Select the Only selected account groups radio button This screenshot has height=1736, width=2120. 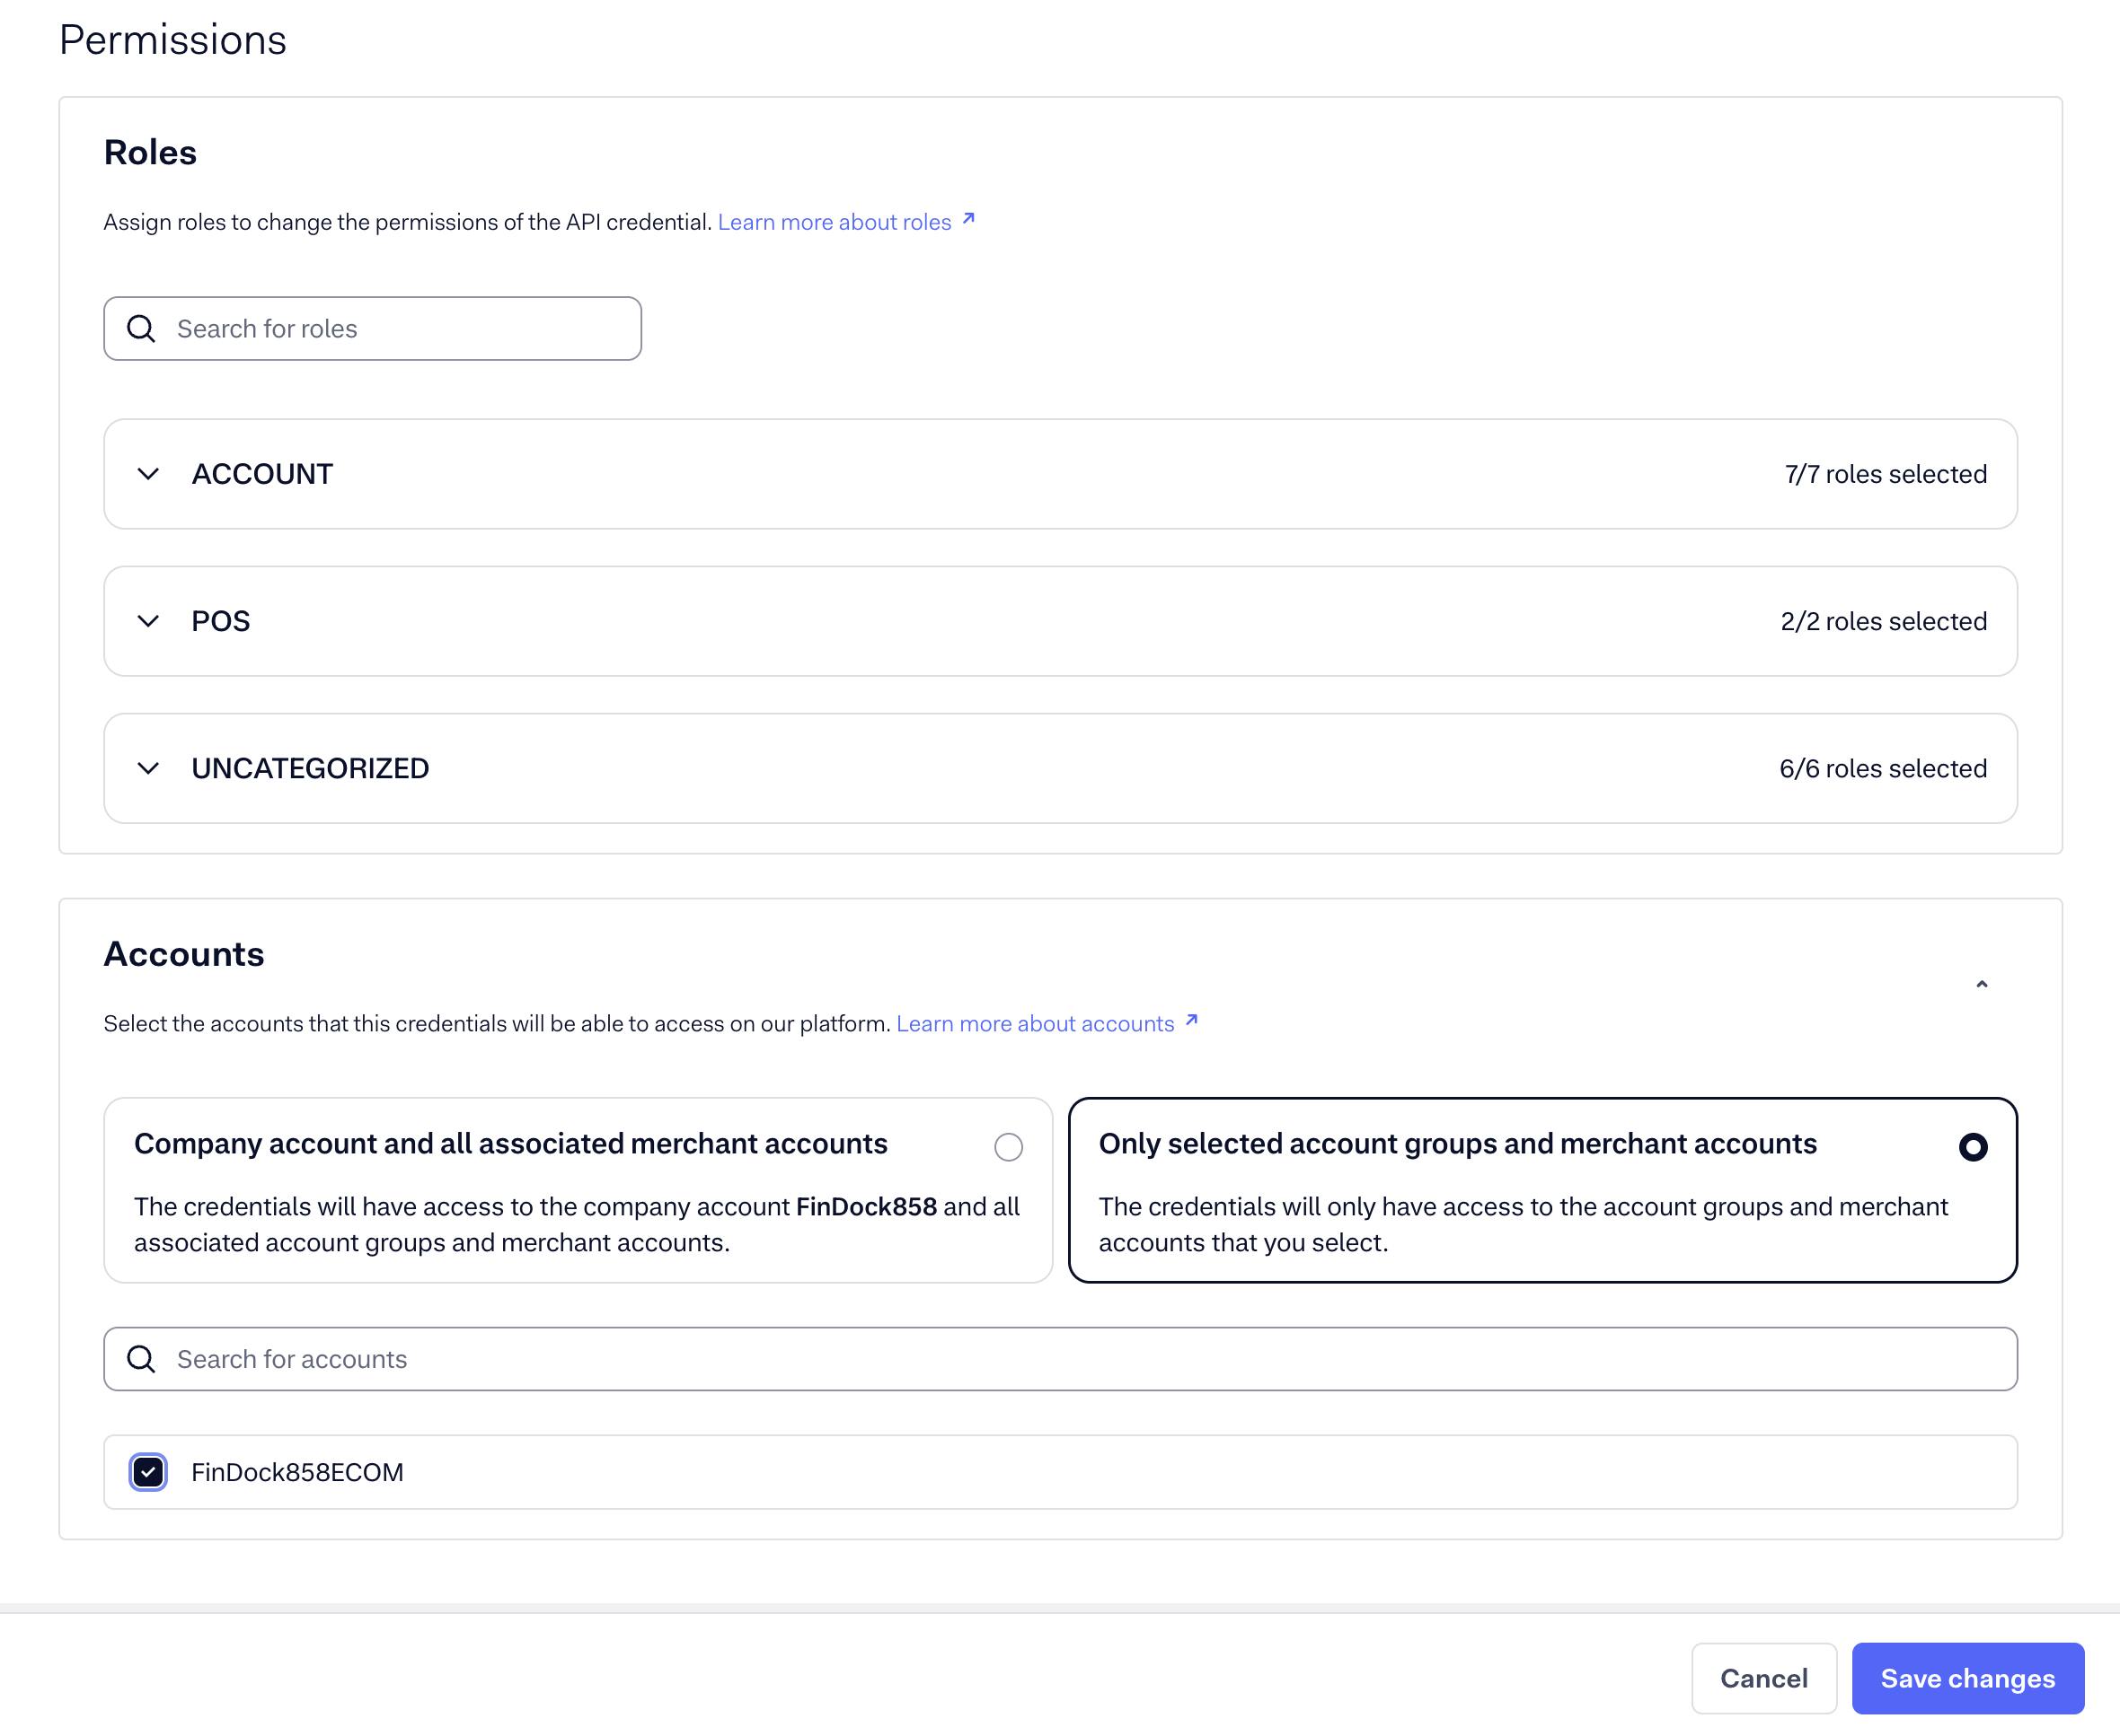(x=1973, y=1147)
